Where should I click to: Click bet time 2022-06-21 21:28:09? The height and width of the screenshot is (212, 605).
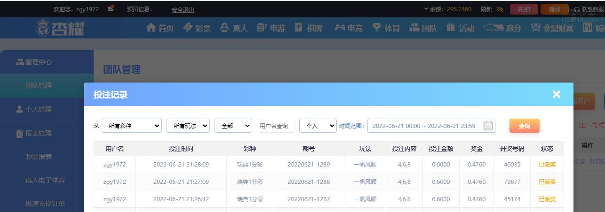[x=181, y=165]
